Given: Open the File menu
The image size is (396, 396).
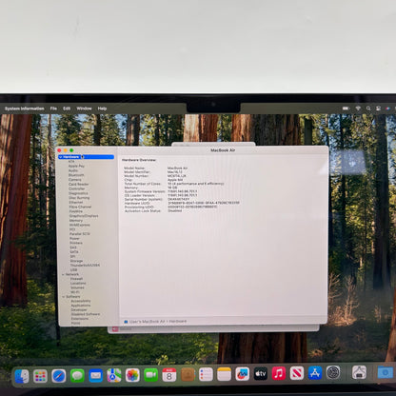Looking at the screenshot, I should [53, 109].
